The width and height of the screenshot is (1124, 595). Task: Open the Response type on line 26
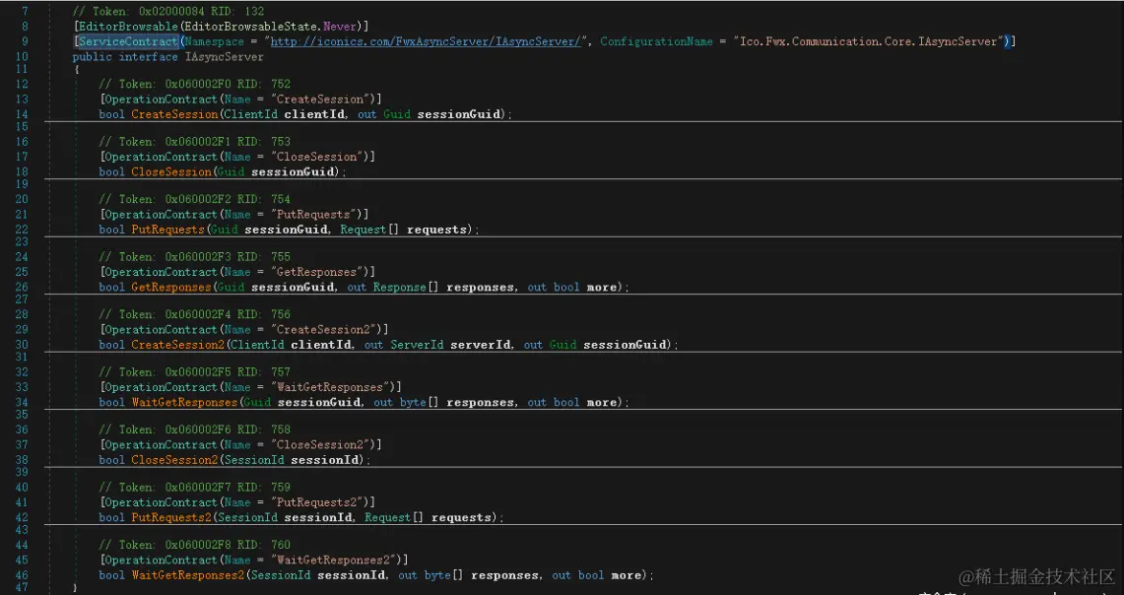coord(399,287)
